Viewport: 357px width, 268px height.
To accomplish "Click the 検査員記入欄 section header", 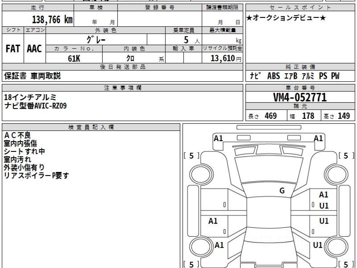I will (x=91, y=127).
